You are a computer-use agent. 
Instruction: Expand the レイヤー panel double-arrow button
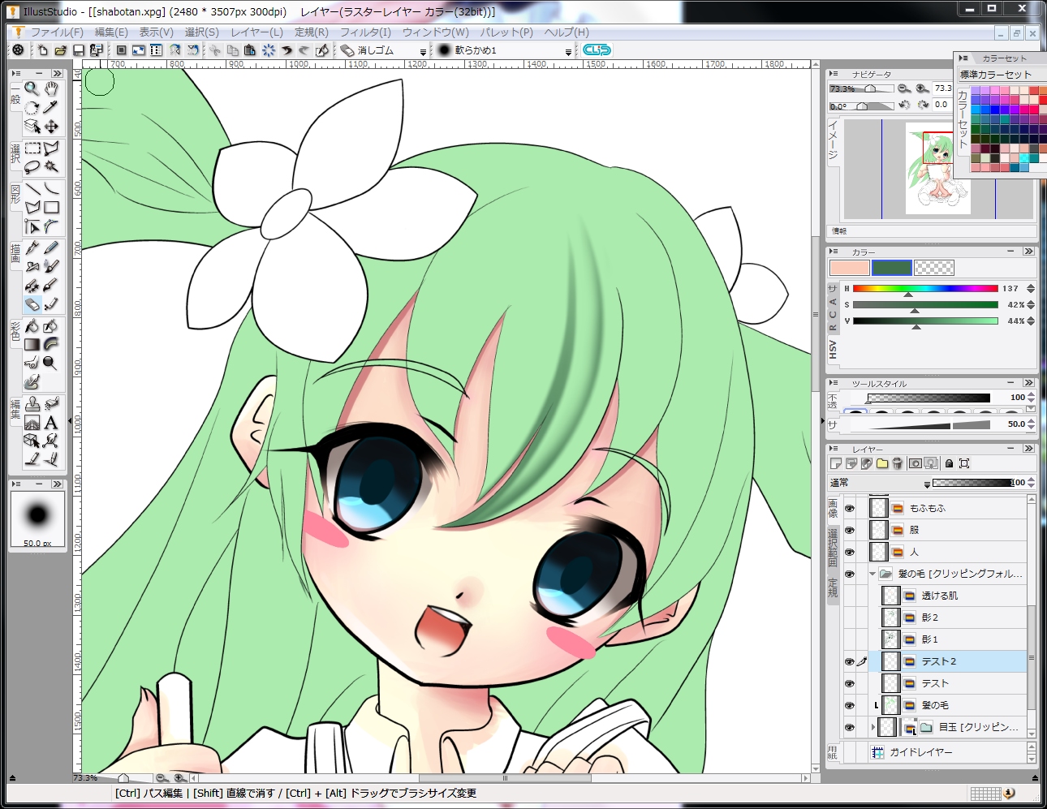tap(1028, 448)
